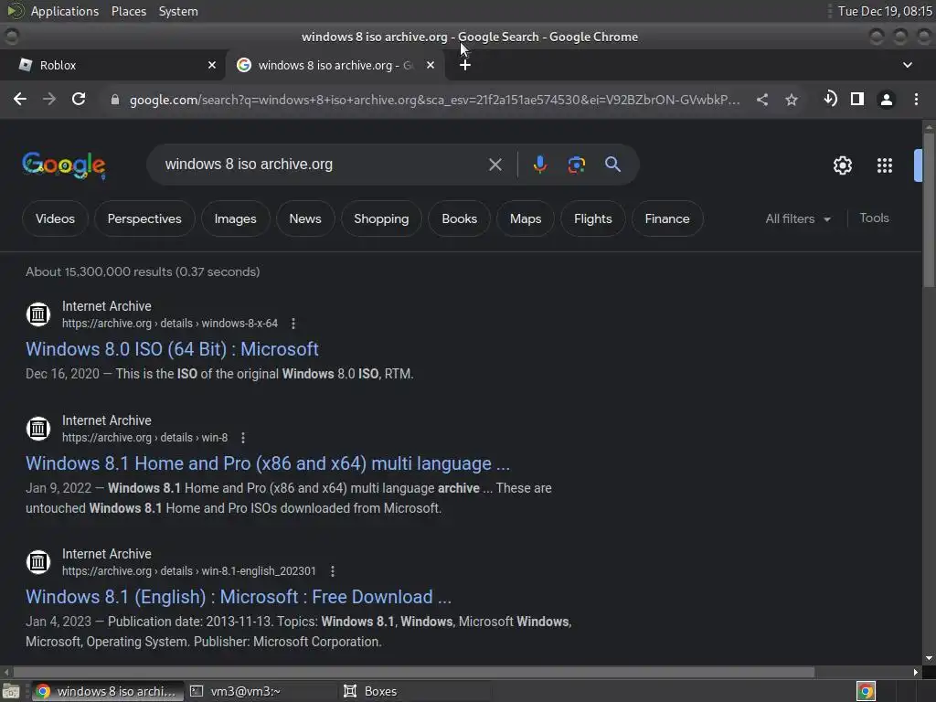
Task: Open options for win-8 result
Action: 243,438
